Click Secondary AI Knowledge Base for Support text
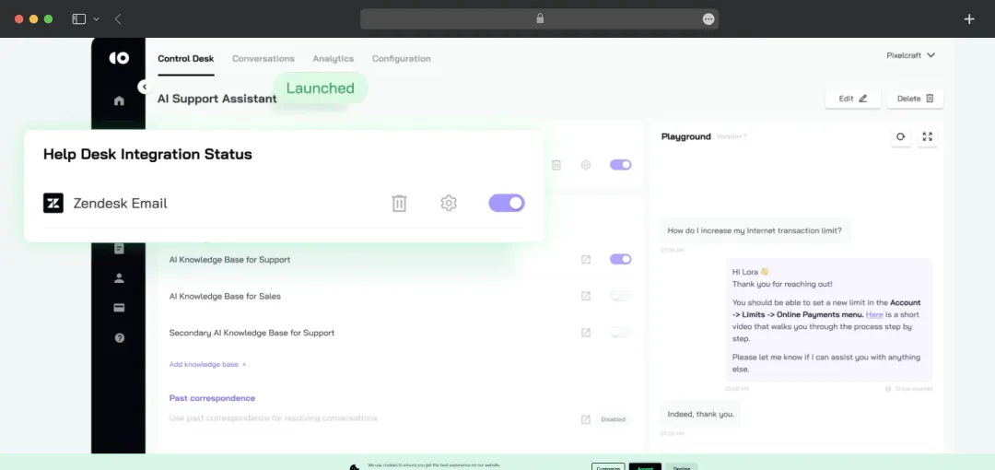This screenshot has width=995, height=470. [x=252, y=333]
